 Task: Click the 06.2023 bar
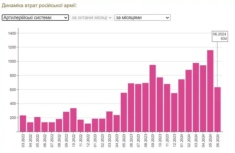pyautogui.click(x=131, y=107)
